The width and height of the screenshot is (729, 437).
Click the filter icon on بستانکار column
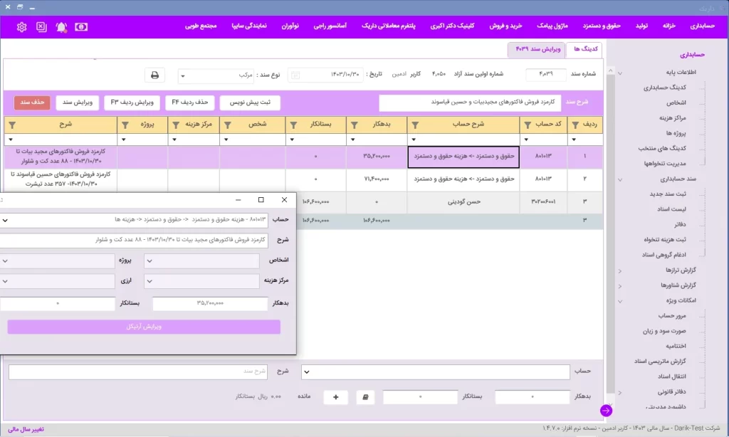pos(293,125)
